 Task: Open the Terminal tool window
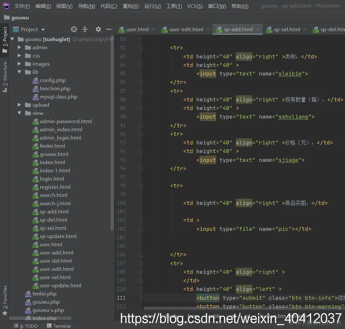(x=59, y=326)
